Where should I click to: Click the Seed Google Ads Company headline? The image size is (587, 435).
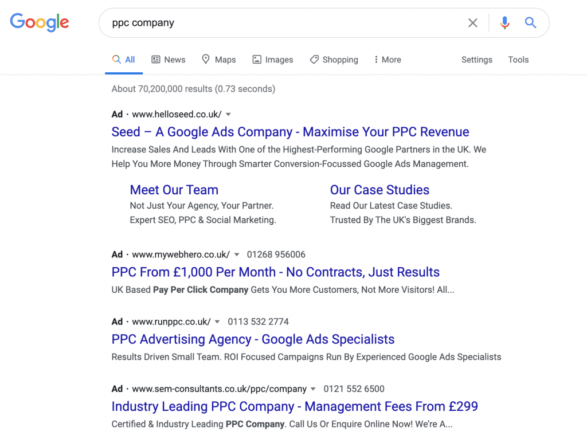click(x=289, y=132)
